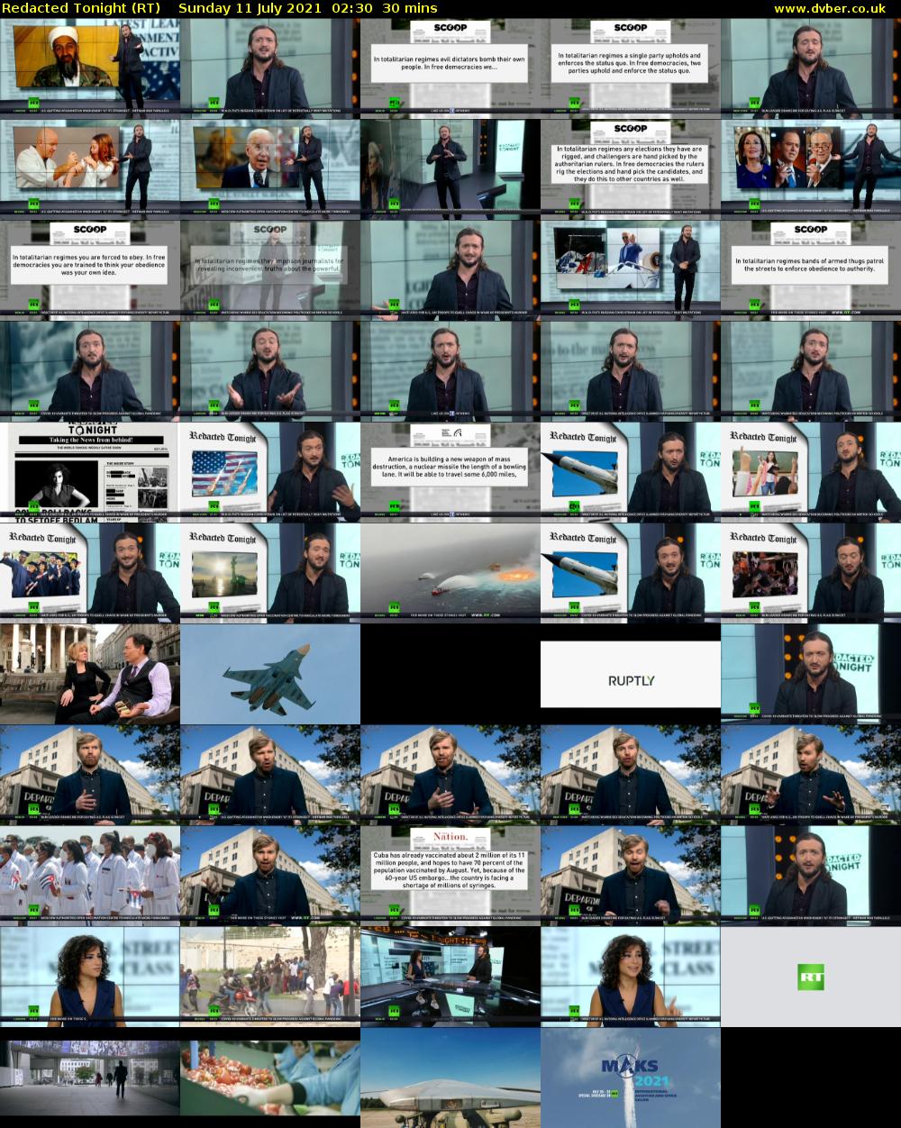Click the vaccination injection image thumbnail
This screenshot has width=901, height=1128.
coord(90,169)
